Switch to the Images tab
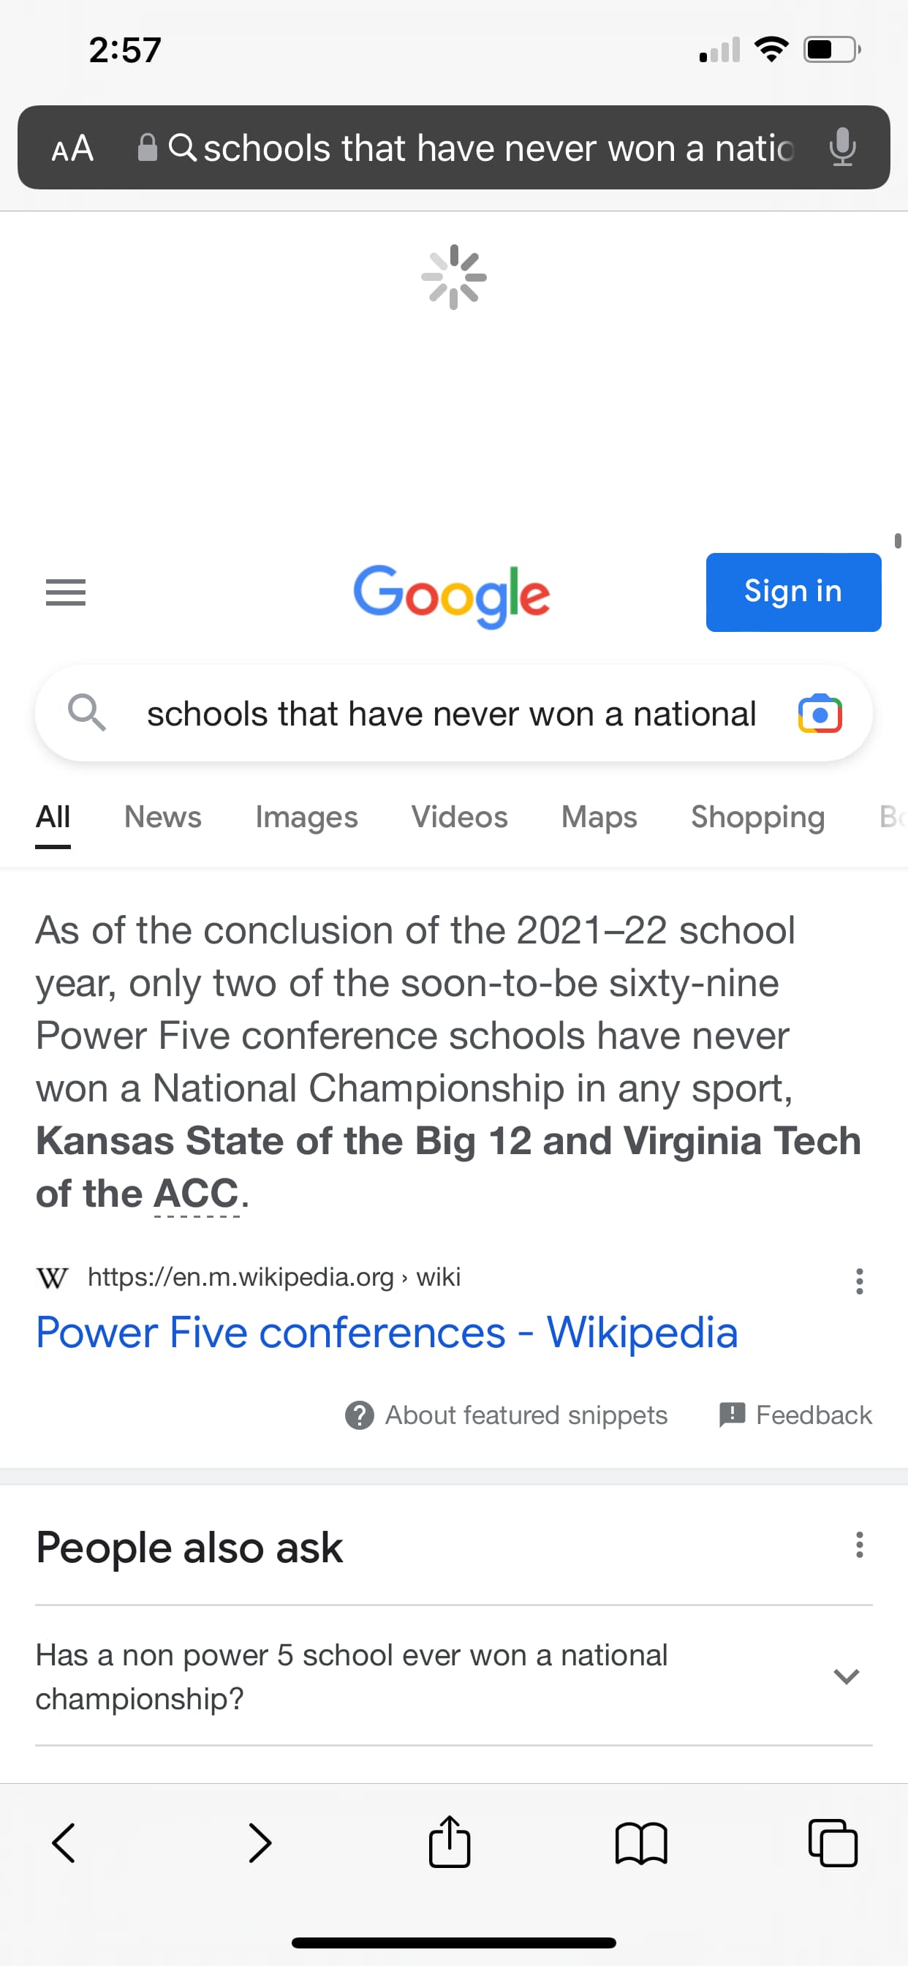The width and height of the screenshot is (908, 1966). click(306, 818)
